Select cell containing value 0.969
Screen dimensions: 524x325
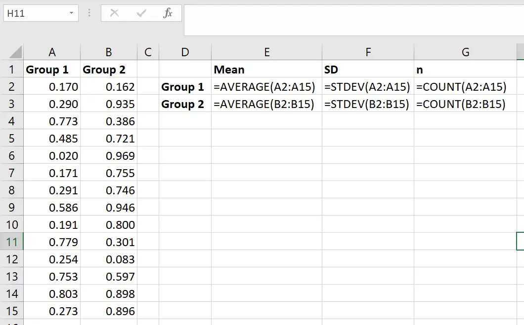coord(109,156)
